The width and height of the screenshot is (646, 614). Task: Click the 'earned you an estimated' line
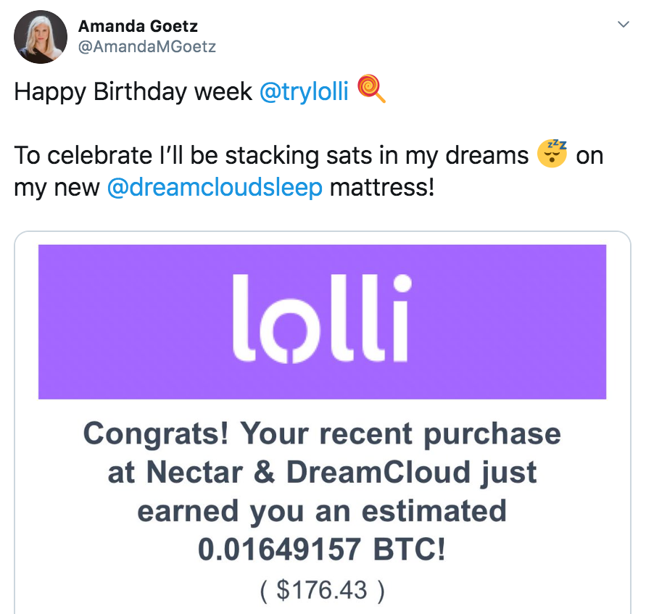(x=322, y=511)
